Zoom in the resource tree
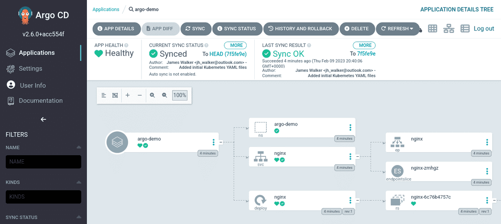Viewport: 501px width, 224px height. pyautogui.click(x=152, y=95)
